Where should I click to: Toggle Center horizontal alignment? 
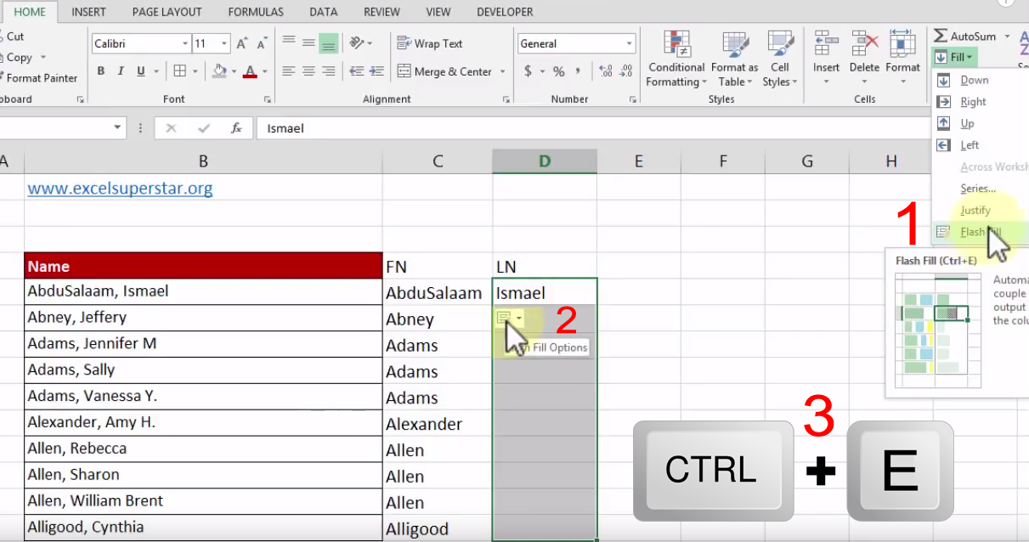pyautogui.click(x=308, y=71)
